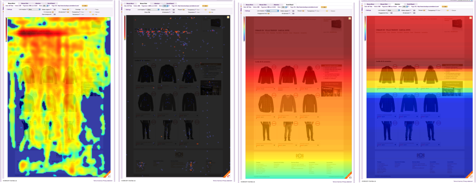Switch to Mouse Click tab in the first panel
The height and width of the screenshot is (183, 476).
[25, 4]
